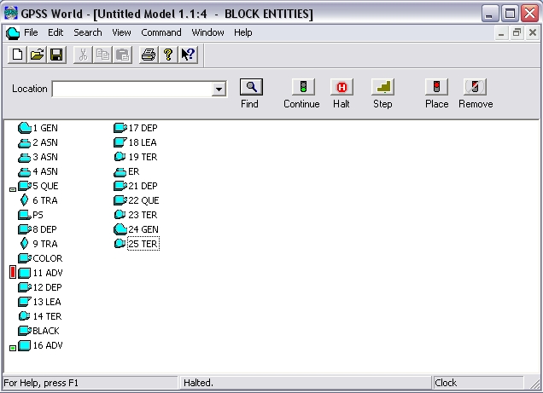Click the Cut scissors toolbar icon
The image size is (543, 393).
(x=83, y=55)
